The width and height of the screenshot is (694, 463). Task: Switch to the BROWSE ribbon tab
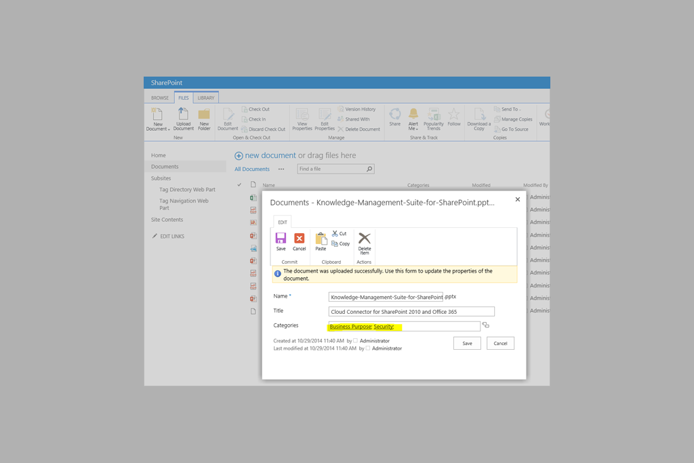point(160,98)
